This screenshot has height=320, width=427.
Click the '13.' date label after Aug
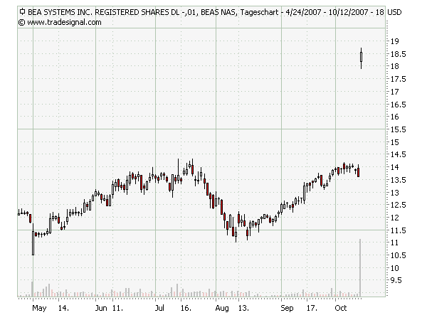(243, 309)
